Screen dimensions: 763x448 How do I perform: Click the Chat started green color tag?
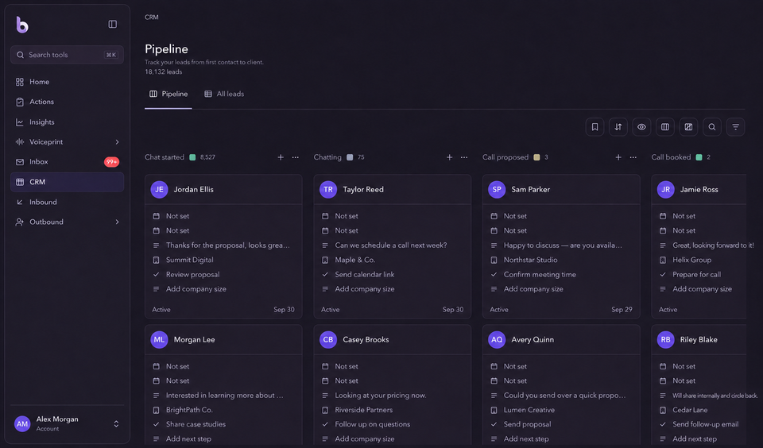pos(192,157)
